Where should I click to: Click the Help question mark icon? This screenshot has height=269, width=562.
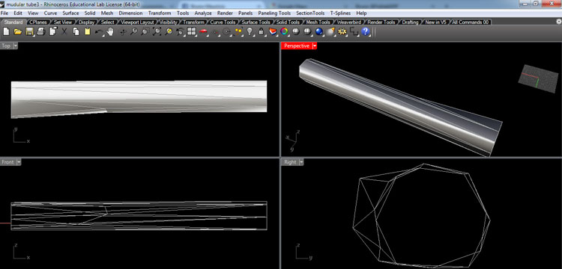365,31
